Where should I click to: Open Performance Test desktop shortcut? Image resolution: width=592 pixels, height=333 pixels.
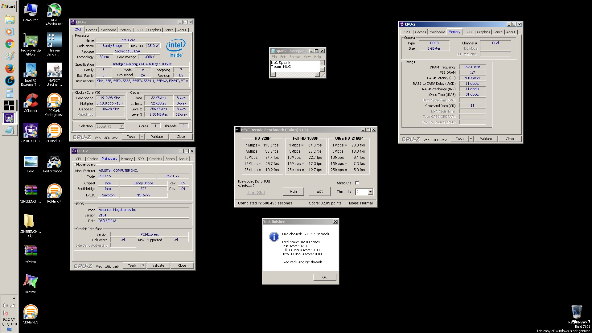(x=54, y=163)
